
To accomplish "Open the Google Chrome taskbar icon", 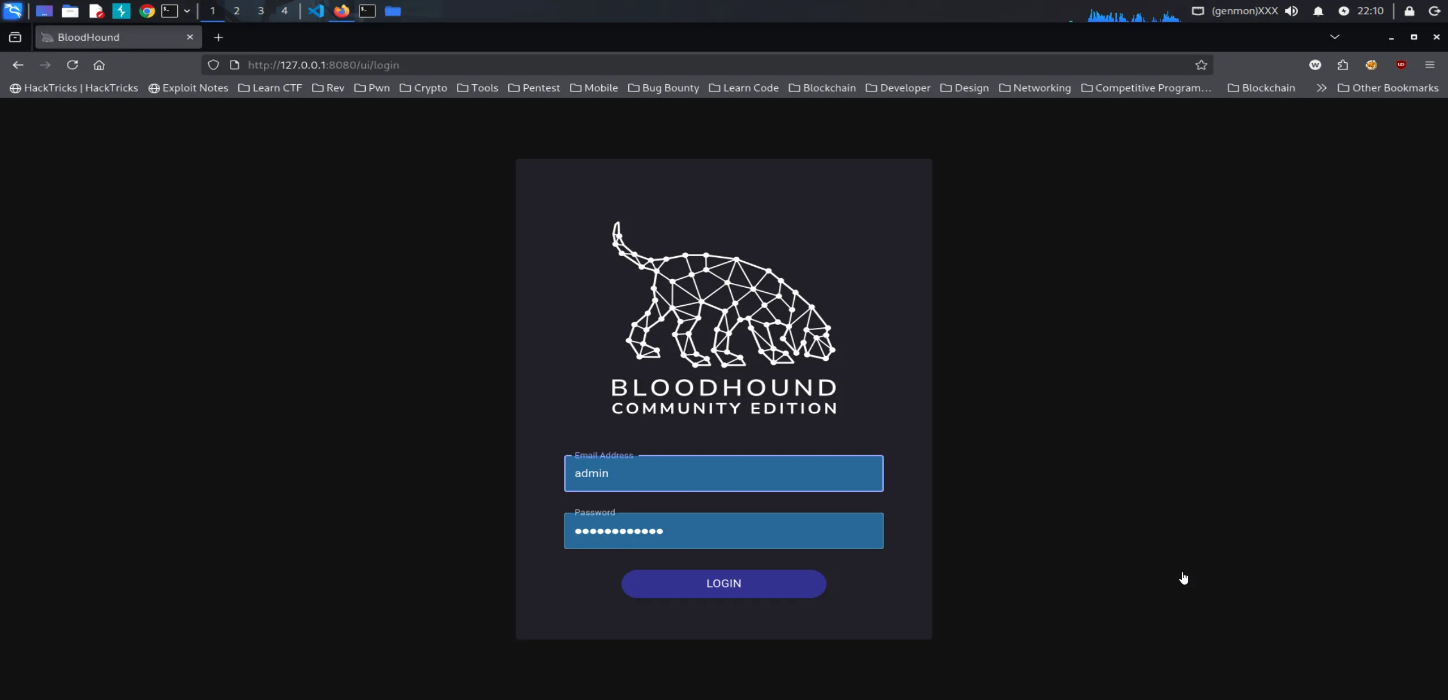I will click(x=147, y=11).
